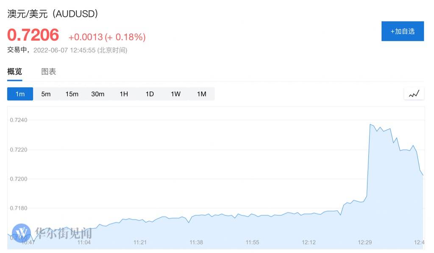Screen dimensions: 434x253
Task: Click the 2022-06-07 12:45:55 timestamp
Action: (64, 50)
